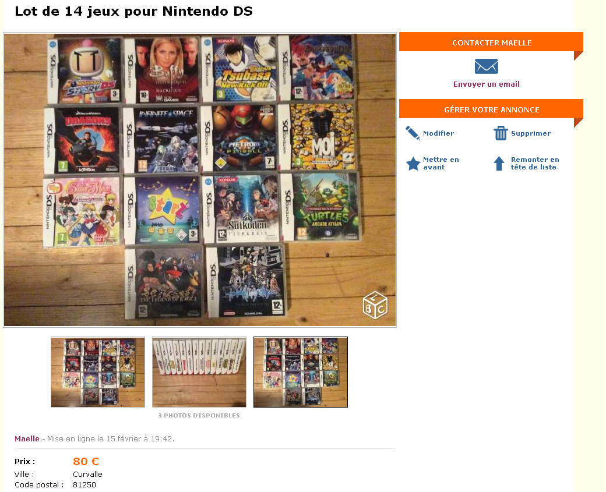The height and width of the screenshot is (492, 606).
Task: Choose Remonter en tête de liste
Action: [535, 164]
